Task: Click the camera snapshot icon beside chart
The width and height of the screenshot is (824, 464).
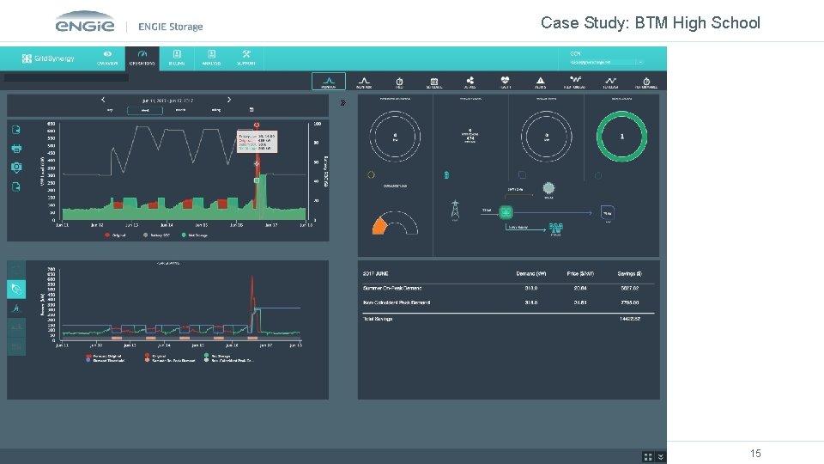Action: 16,168
